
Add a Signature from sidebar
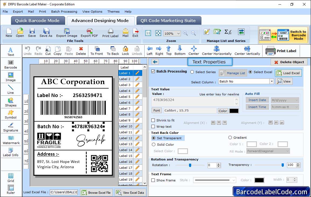[x=11, y=127]
